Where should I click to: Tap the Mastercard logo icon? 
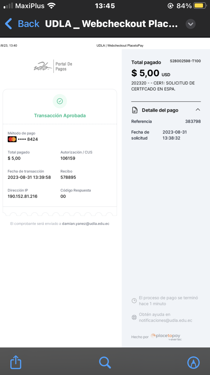click(12, 139)
